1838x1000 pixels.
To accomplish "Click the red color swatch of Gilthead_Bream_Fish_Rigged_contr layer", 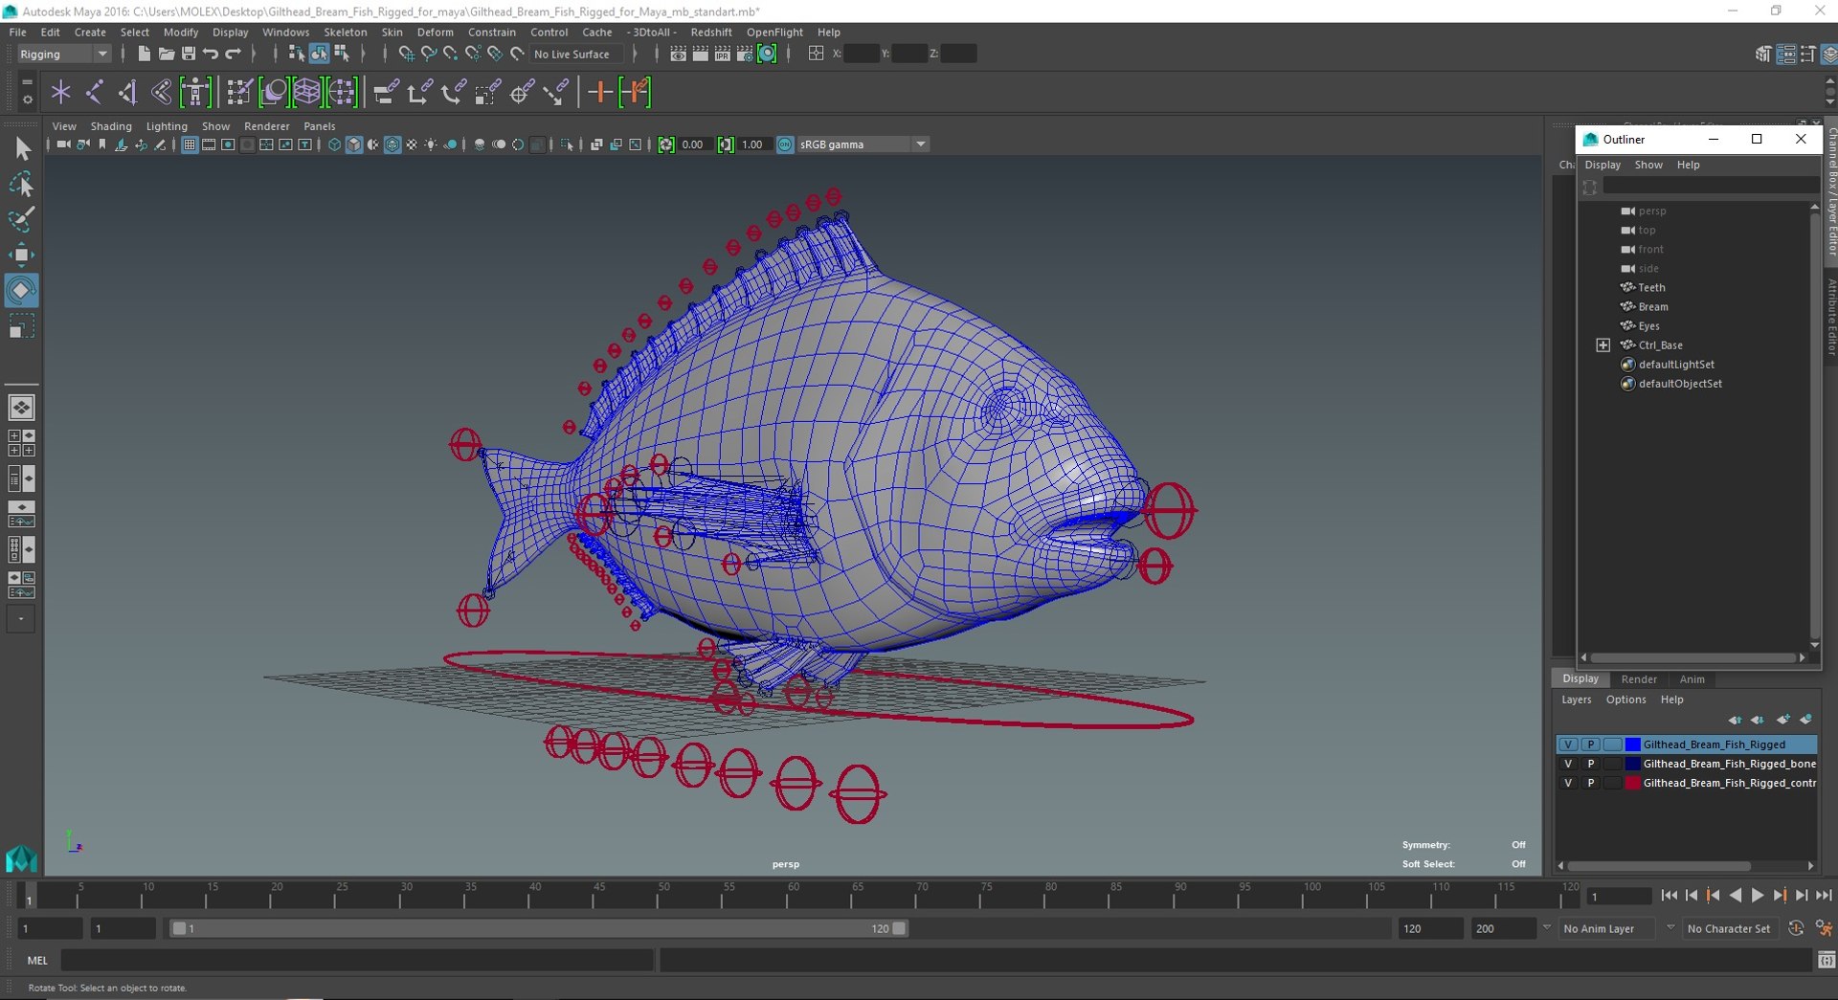I will click(1633, 783).
